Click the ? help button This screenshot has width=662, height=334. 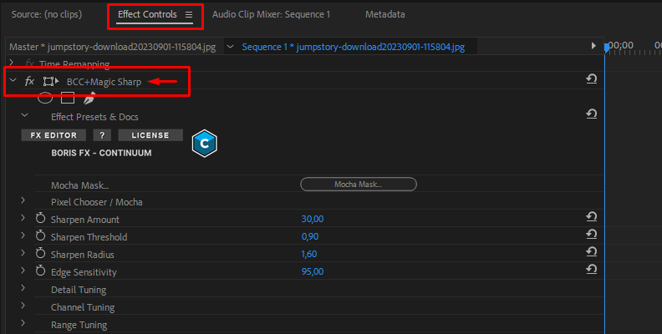pos(102,135)
